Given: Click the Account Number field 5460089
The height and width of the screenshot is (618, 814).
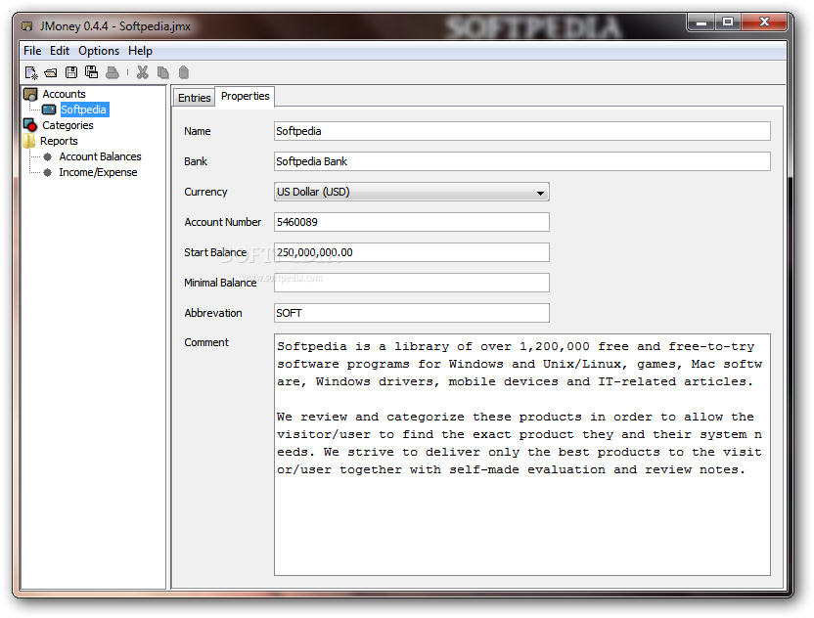Looking at the screenshot, I should pos(411,222).
